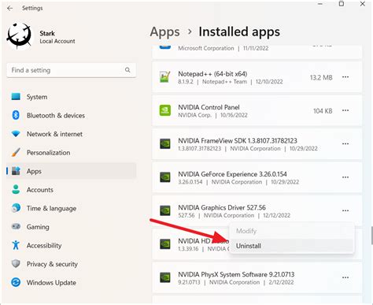Click the NVIDIA Control Panel green icon
Viewport: 373px width, 305px height.
(x=165, y=110)
